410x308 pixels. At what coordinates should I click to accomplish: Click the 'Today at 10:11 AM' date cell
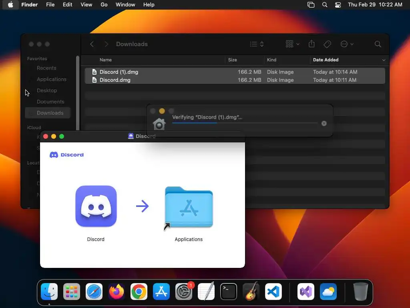click(335, 80)
